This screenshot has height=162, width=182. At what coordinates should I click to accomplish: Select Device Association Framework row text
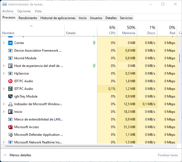(38, 51)
